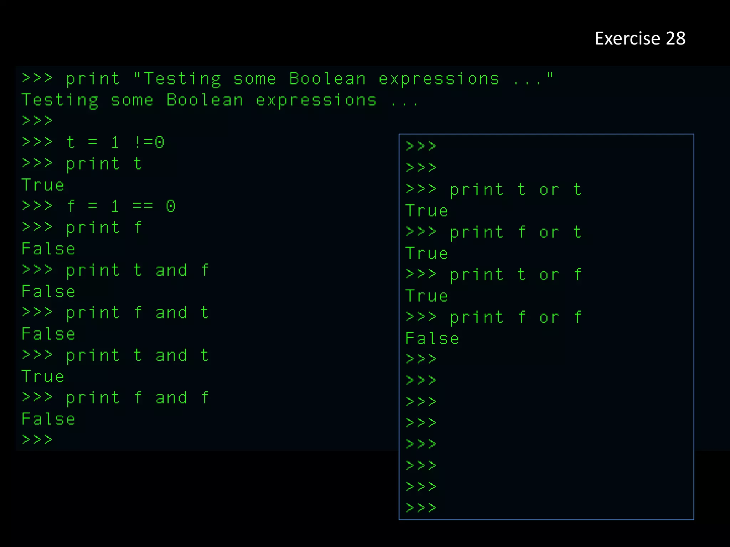This screenshot has height=547, width=730.
Task: Click the "print f" command line
Action: click(82, 228)
